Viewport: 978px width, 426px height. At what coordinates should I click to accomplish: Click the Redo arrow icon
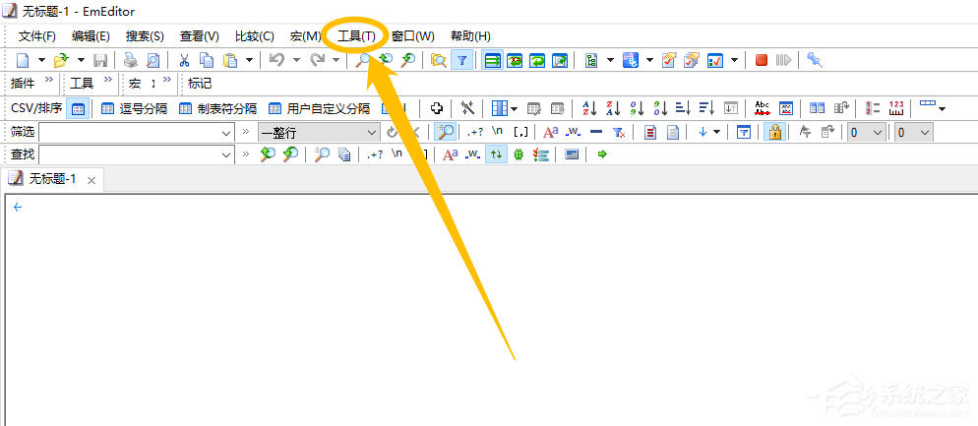click(318, 60)
